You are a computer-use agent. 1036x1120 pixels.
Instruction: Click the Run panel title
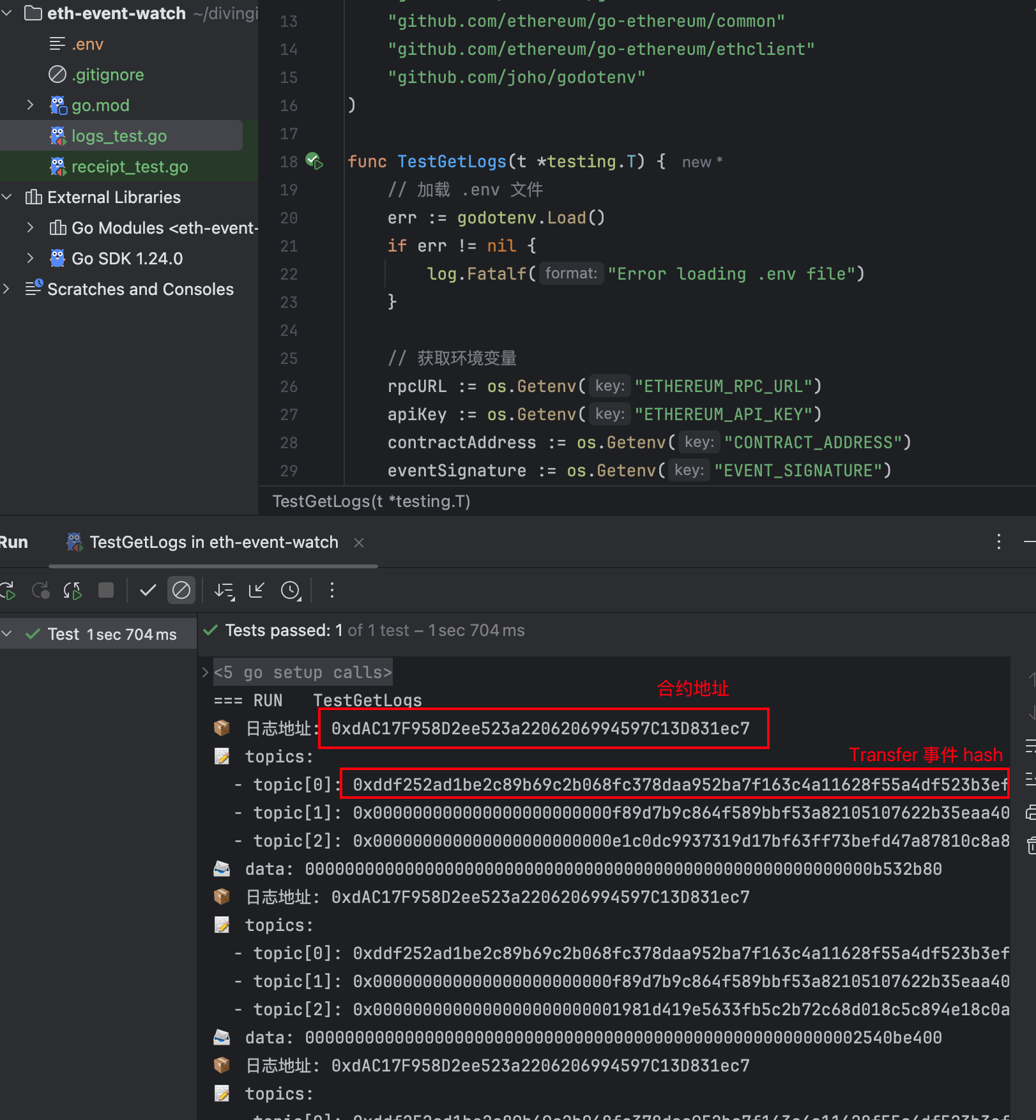(x=14, y=542)
